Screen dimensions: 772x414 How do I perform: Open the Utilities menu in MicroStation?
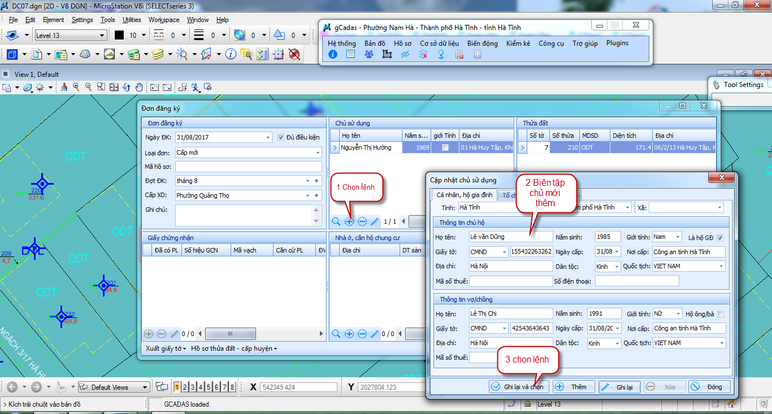132,20
